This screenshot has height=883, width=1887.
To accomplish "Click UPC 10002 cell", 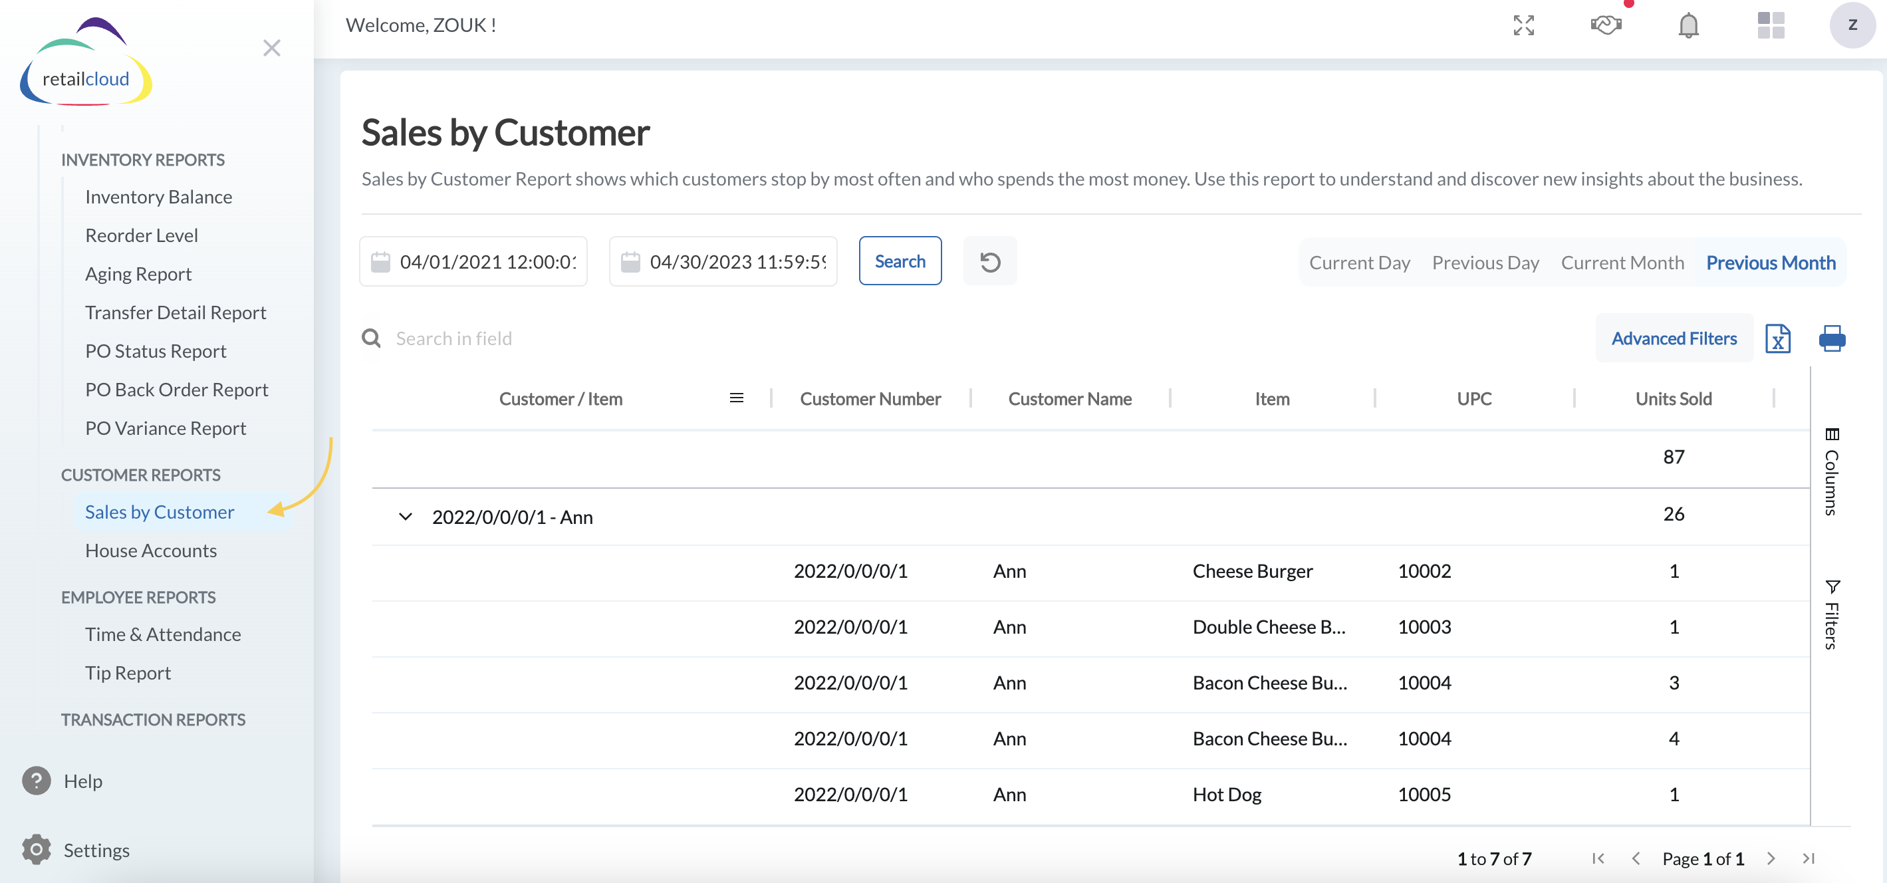I will (x=1424, y=571).
